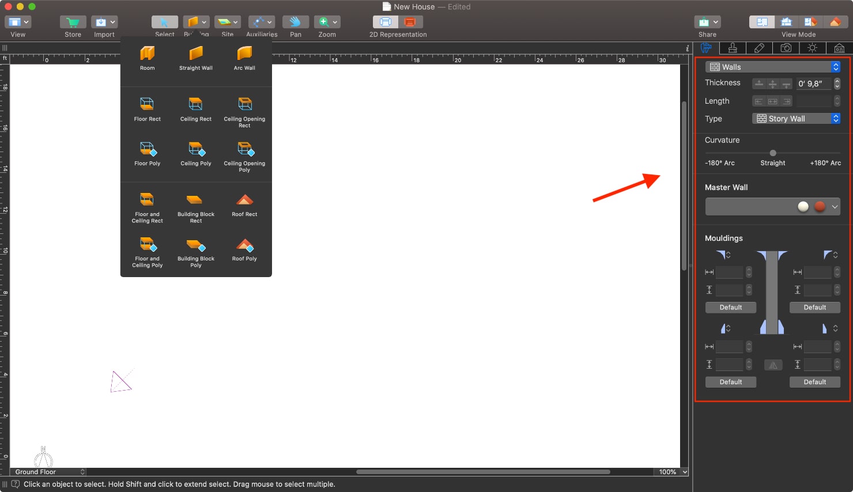The image size is (853, 492).
Task: Click the bottom-right moulding Default button
Action: pos(814,382)
